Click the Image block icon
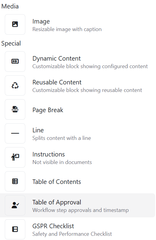Screen dimensions: 156x240 (x=15, y=24)
